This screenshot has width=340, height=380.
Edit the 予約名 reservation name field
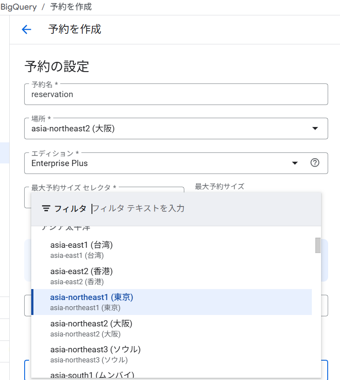[176, 94]
